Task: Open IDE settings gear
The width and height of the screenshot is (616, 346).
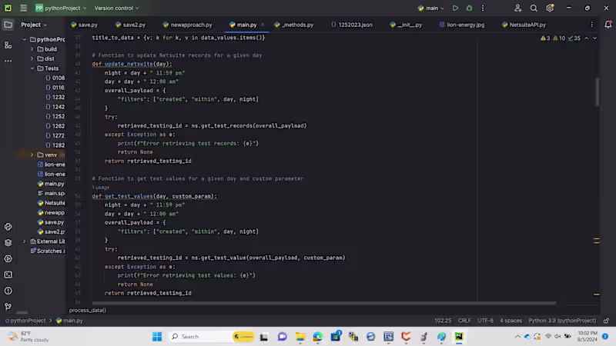Action: (550, 8)
